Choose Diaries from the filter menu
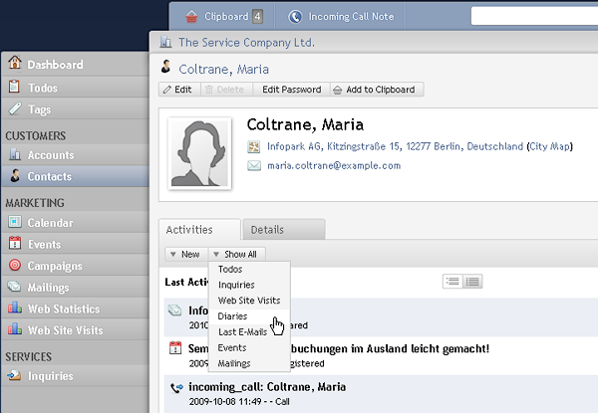598x413 pixels. pyautogui.click(x=232, y=315)
